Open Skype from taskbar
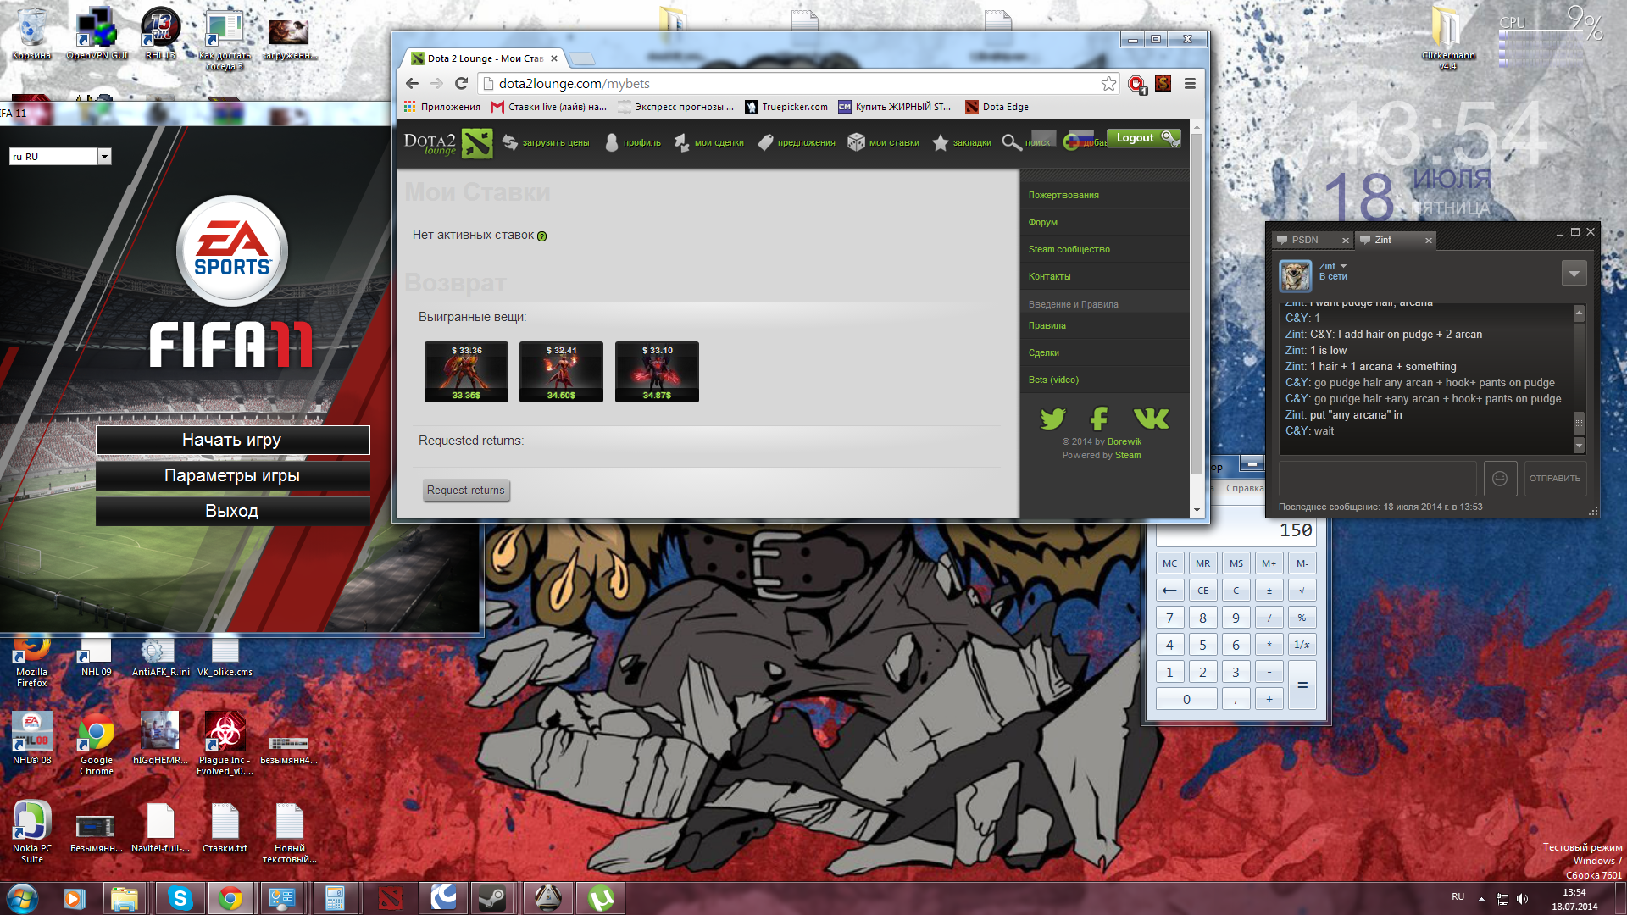This screenshot has width=1627, height=915. point(180,898)
